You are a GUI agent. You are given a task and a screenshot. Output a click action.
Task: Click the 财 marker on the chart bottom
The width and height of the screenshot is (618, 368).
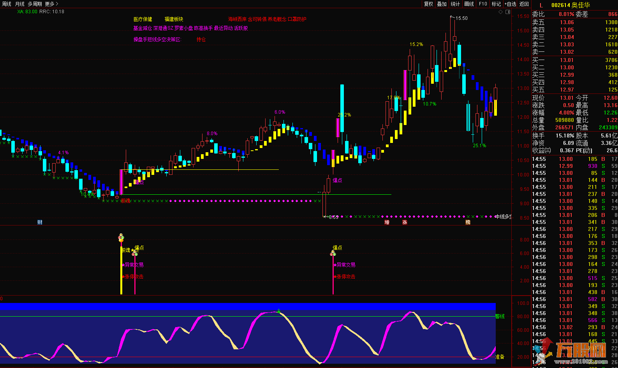coord(40,222)
